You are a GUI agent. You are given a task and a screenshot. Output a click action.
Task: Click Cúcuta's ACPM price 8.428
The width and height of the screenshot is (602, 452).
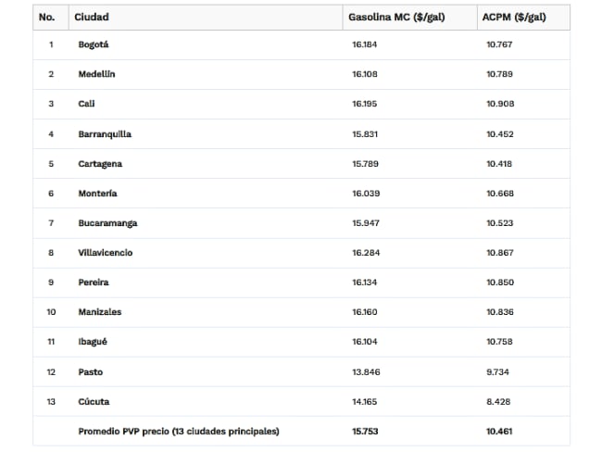pyautogui.click(x=497, y=401)
